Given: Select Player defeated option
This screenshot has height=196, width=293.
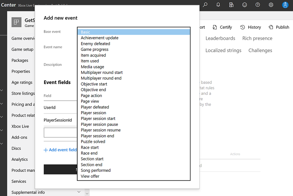Looking at the screenshot, I should click(x=134, y=107).
